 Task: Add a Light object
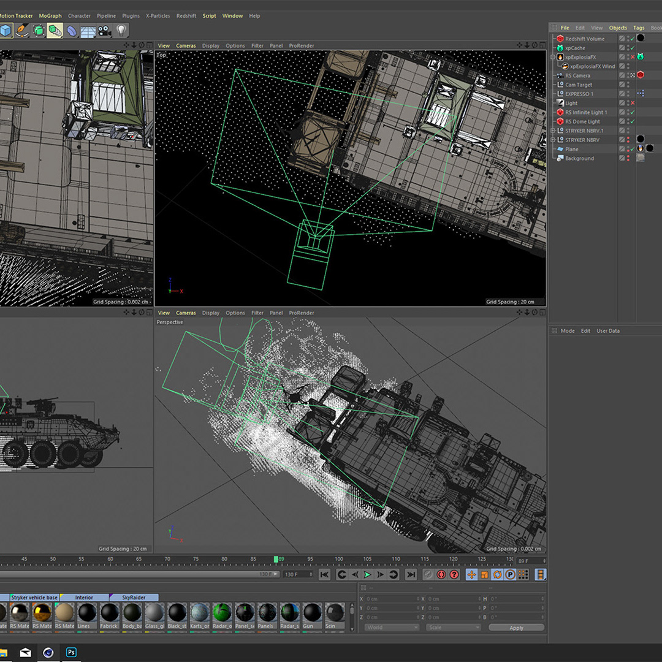(121, 31)
